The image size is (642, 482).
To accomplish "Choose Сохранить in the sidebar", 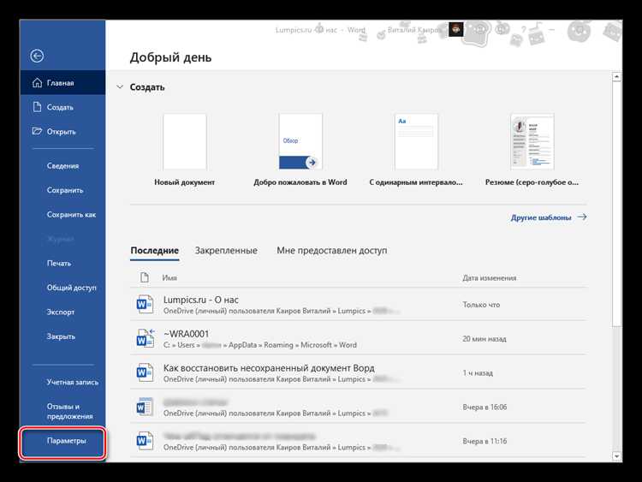I will (x=62, y=190).
